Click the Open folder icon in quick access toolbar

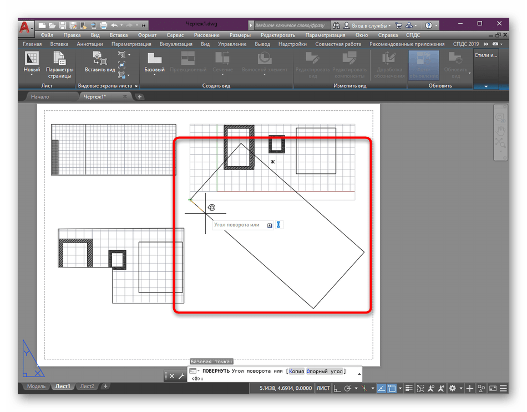coord(52,25)
